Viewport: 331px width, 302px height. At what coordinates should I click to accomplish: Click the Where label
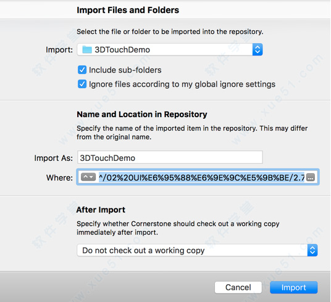click(x=59, y=178)
